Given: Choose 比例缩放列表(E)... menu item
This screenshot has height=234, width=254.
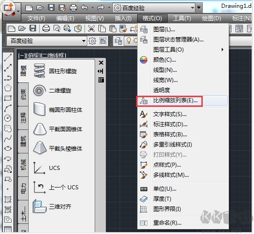Looking at the screenshot, I should 182,101.
